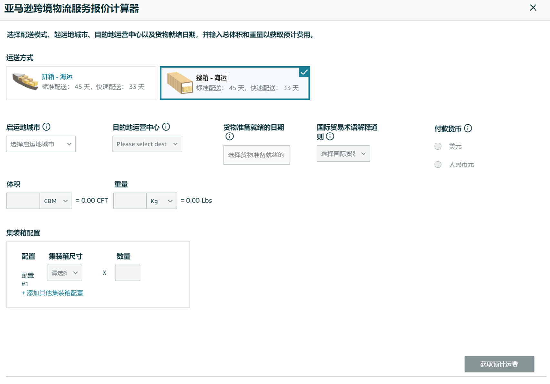Image resolution: width=550 pixels, height=384 pixels.
Task: Click the info icon for 国际贸易术语解释通则
Action: click(x=330, y=136)
